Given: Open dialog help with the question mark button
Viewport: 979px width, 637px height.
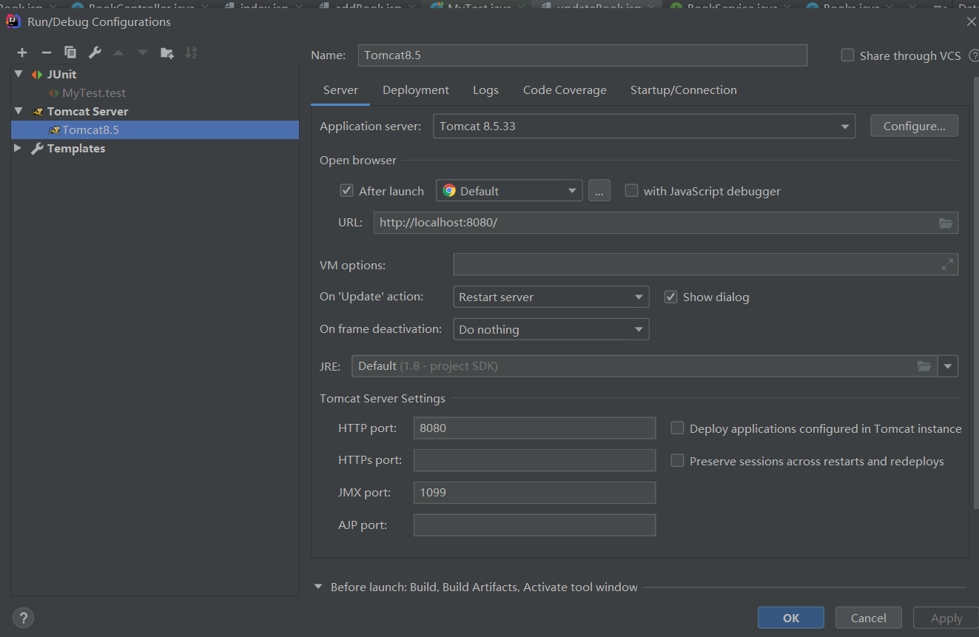Looking at the screenshot, I should click(x=23, y=618).
